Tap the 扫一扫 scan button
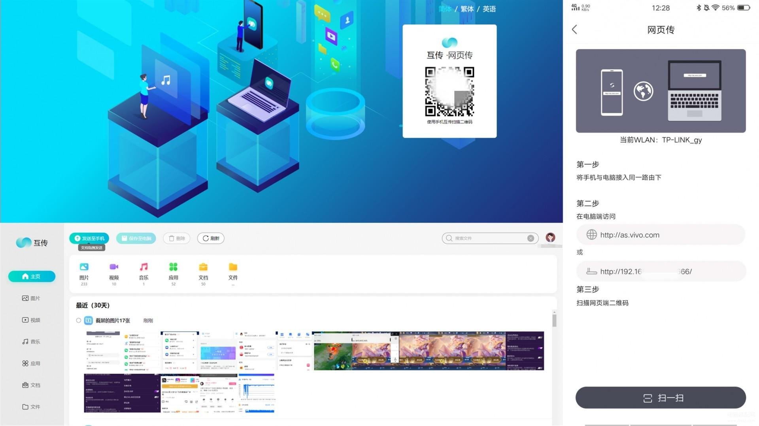This screenshot has width=759, height=426. (x=661, y=398)
